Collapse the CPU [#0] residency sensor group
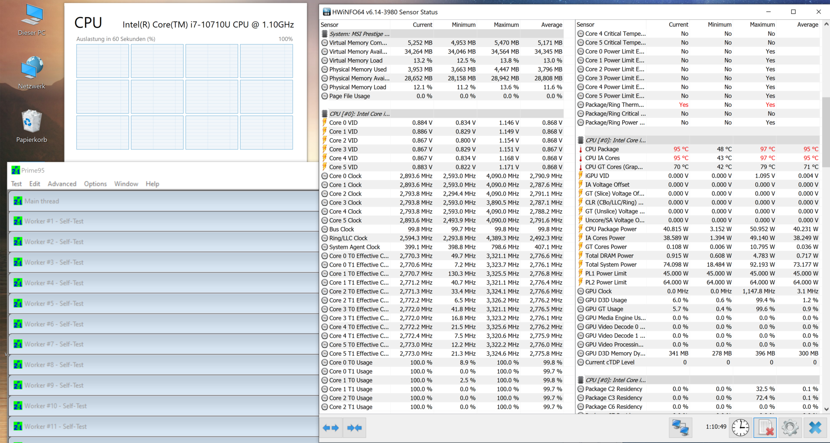830x443 pixels. (698, 380)
